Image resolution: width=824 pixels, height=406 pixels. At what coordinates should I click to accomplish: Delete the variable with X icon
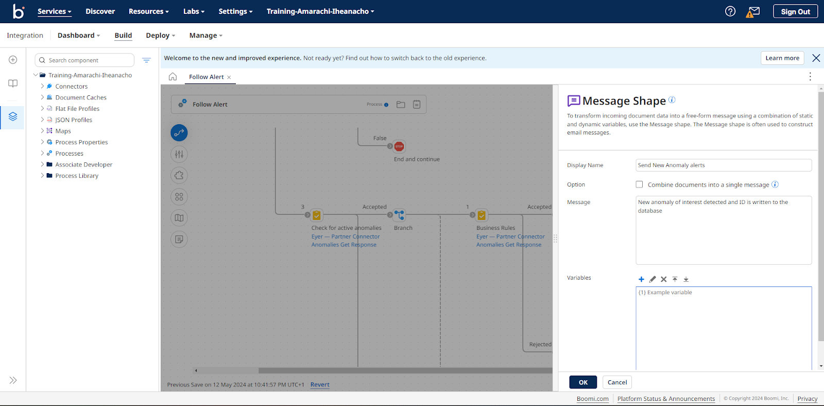pos(664,279)
